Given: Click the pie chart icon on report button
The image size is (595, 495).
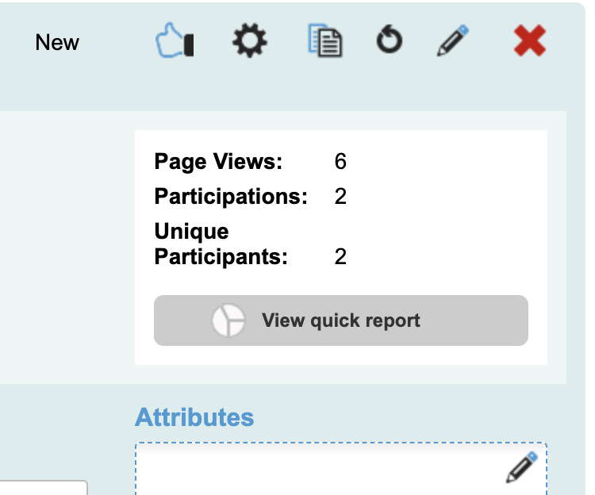Looking at the screenshot, I should click(x=228, y=320).
